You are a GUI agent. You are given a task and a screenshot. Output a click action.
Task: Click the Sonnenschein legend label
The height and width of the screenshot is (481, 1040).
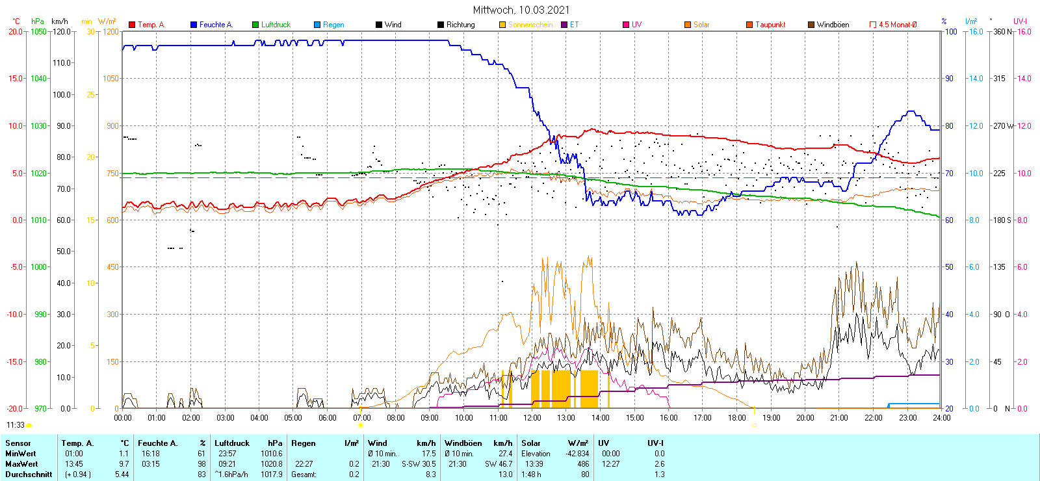(x=530, y=25)
